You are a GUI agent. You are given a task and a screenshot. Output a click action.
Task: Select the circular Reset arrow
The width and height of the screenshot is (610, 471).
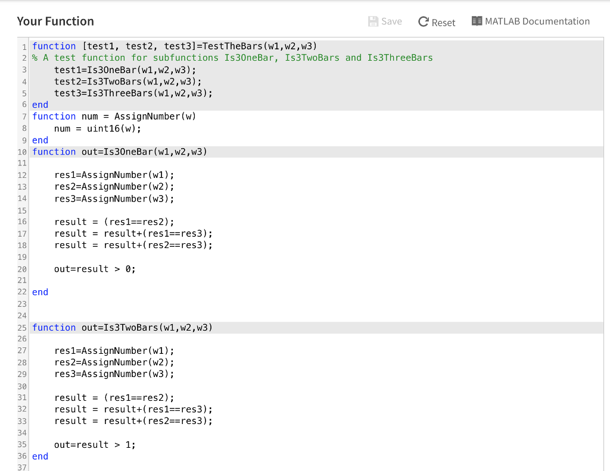pos(423,21)
